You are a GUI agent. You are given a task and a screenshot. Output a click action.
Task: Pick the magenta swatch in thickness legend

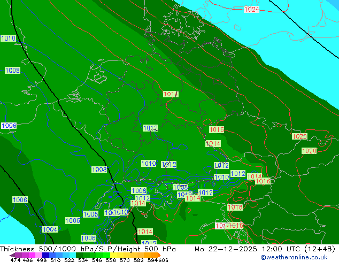tap(32, 255)
